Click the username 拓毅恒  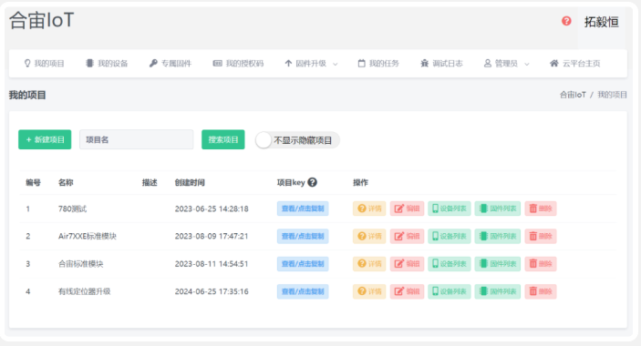[602, 22]
